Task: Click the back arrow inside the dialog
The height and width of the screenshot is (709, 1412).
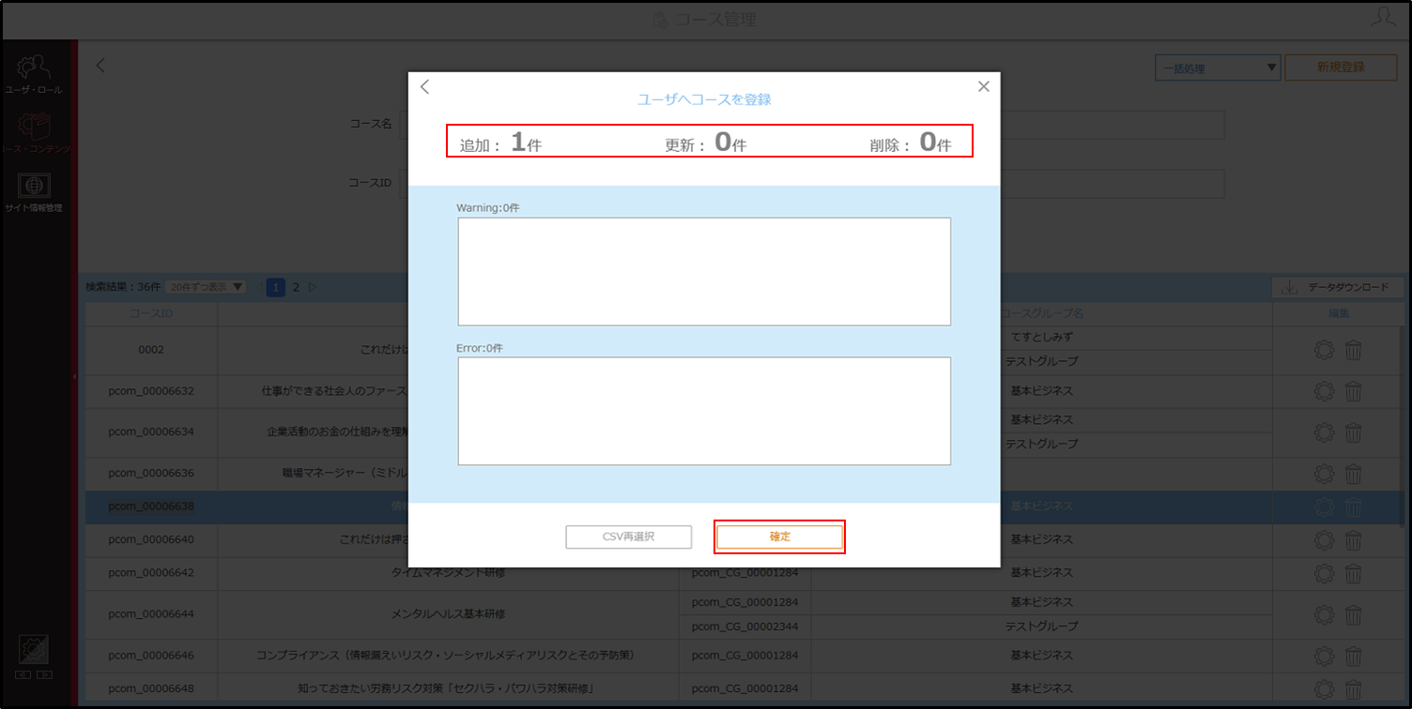Action: 424,86
